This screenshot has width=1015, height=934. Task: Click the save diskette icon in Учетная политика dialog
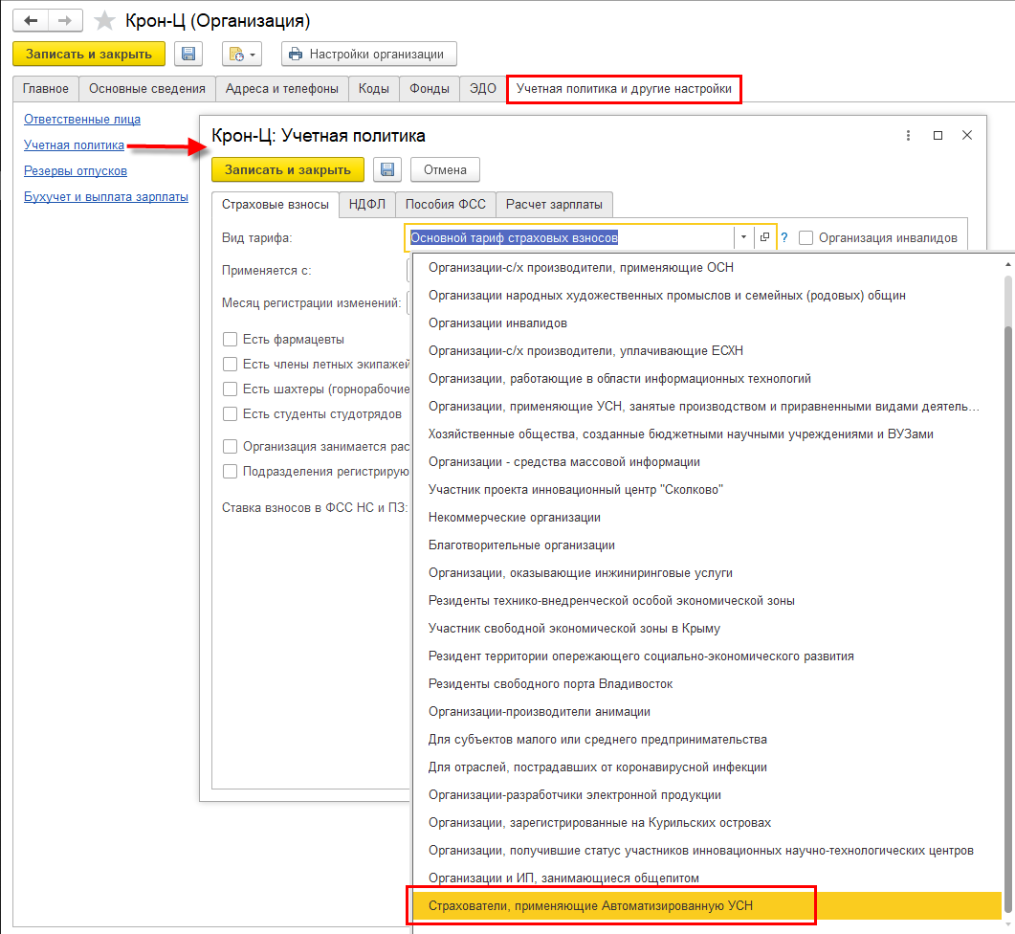(387, 169)
